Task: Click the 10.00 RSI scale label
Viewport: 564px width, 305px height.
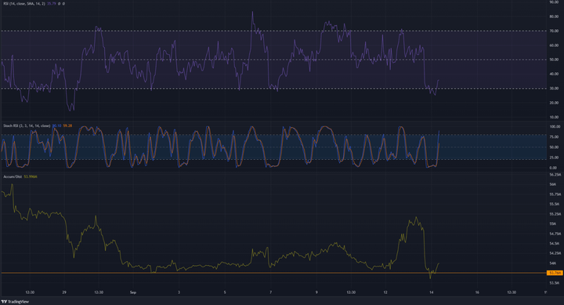Action: click(554, 117)
